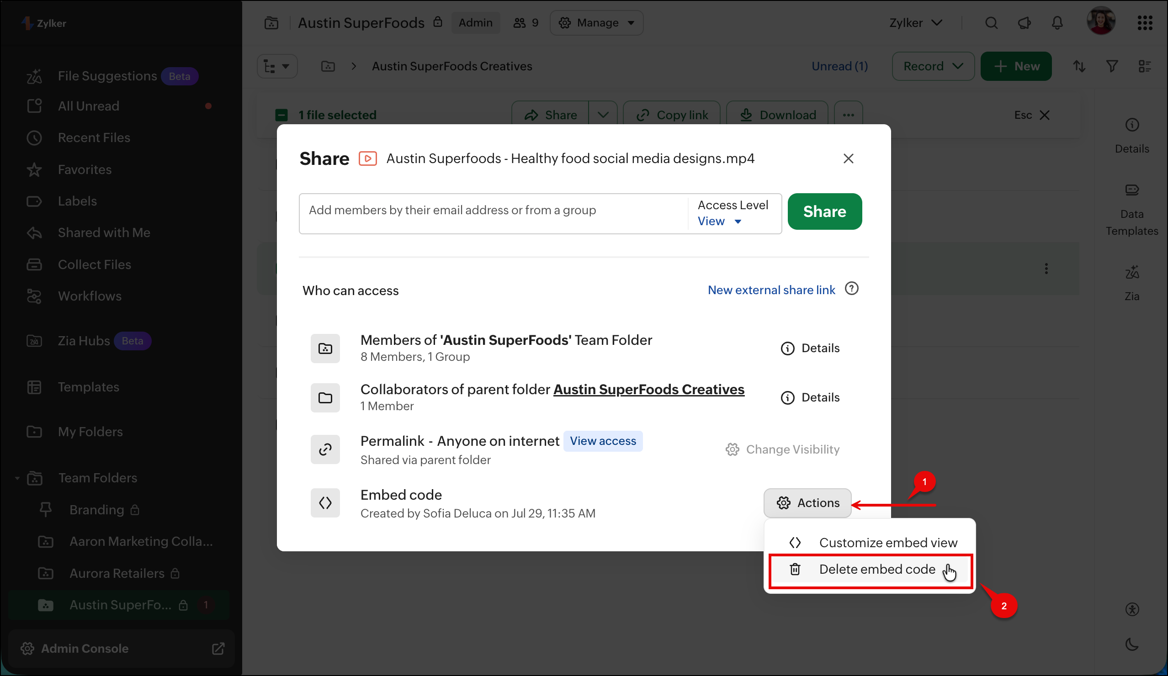The width and height of the screenshot is (1168, 676).
Task: Open Data Templates side panel
Action: click(x=1131, y=210)
